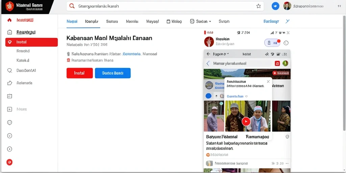This screenshot has height=173, width=346.
Task: Go to the home icon in sidebar
Action: [x=9, y=20]
